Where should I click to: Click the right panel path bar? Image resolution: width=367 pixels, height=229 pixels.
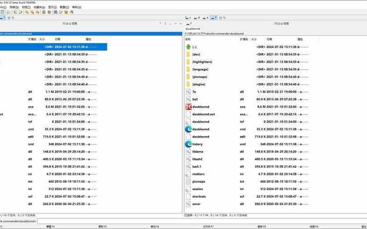pos(276,33)
